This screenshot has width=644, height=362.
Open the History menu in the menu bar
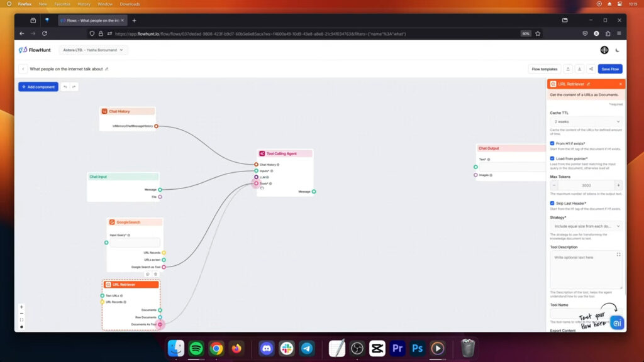tap(84, 4)
